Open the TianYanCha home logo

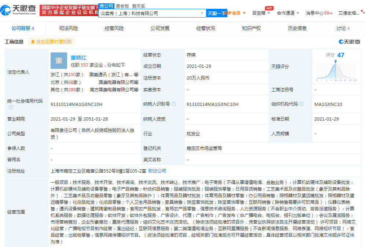click(x=18, y=10)
